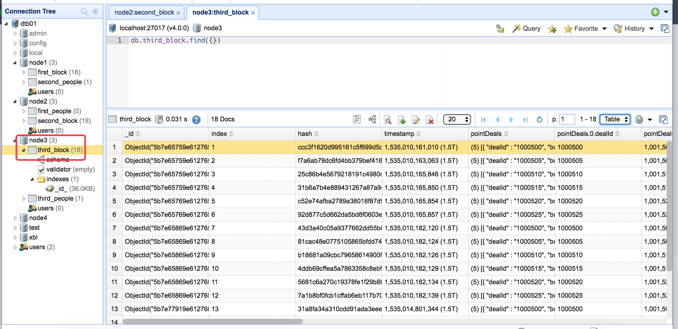The height and width of the screenshot is (329, 678).
Task: Select the node3:third_block tab
Action: click(x=221, y=12)
